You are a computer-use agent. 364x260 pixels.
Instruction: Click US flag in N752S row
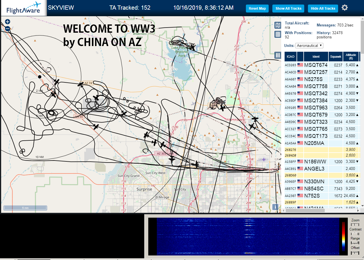[x=300, y=196]
